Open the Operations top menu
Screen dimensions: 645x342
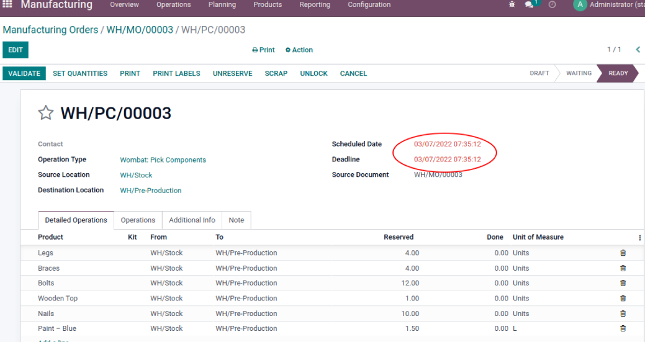174,4
